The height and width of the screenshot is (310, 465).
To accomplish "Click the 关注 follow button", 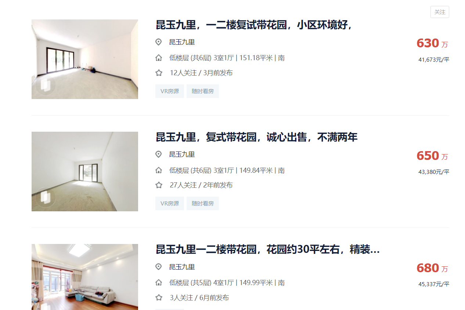I will pos(440,12).
